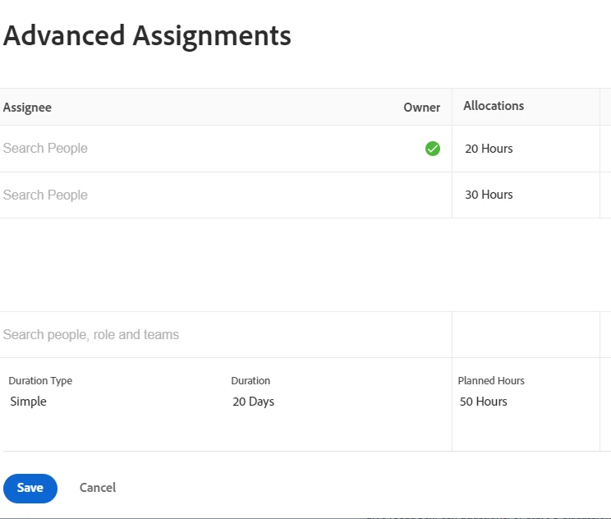Toggle the green owner checkmark in first row
The height and width of the screenshot is (519, 611).
coord(433,149)
